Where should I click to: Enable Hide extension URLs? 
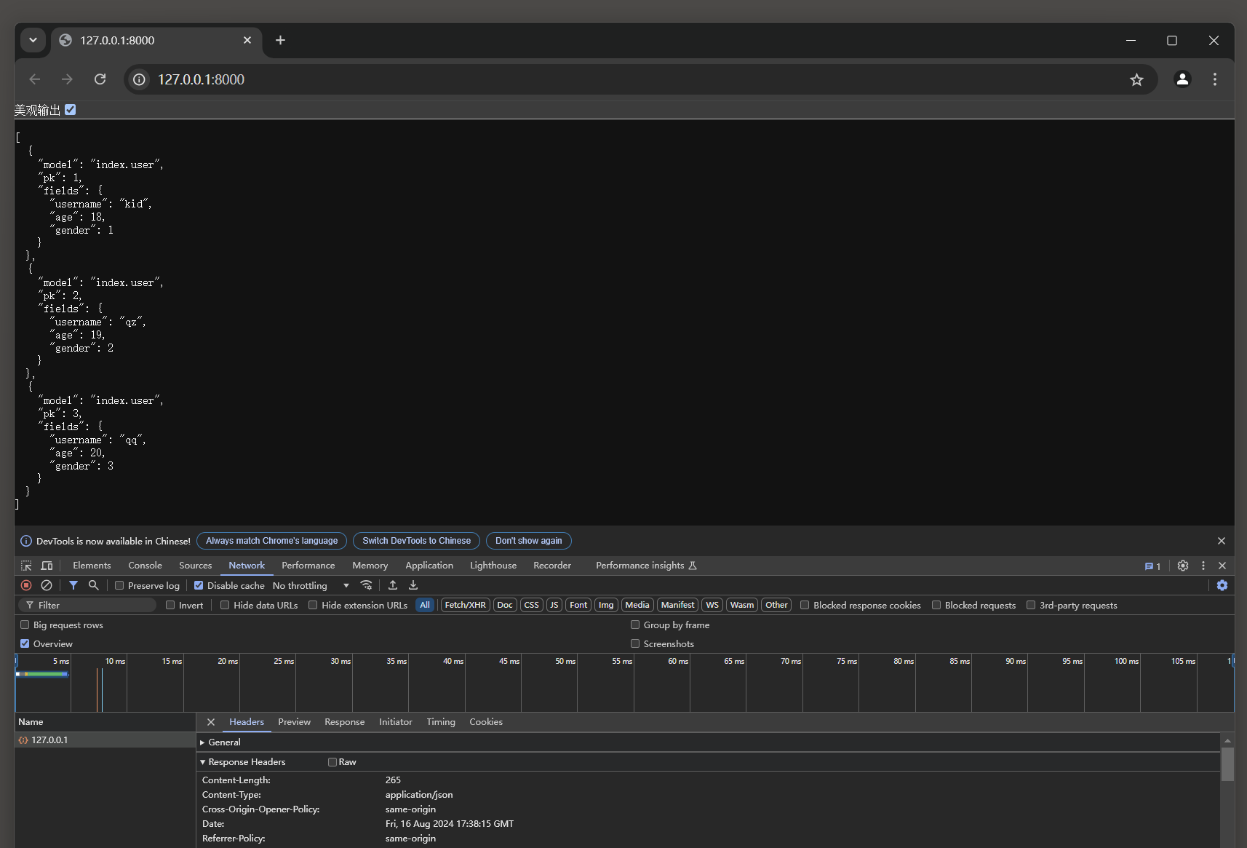(x=313, y=605)
